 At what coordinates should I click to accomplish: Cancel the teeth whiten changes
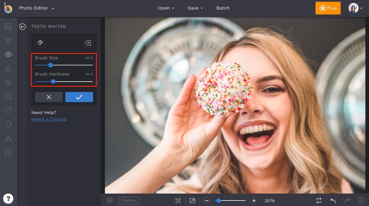[49, 97]
